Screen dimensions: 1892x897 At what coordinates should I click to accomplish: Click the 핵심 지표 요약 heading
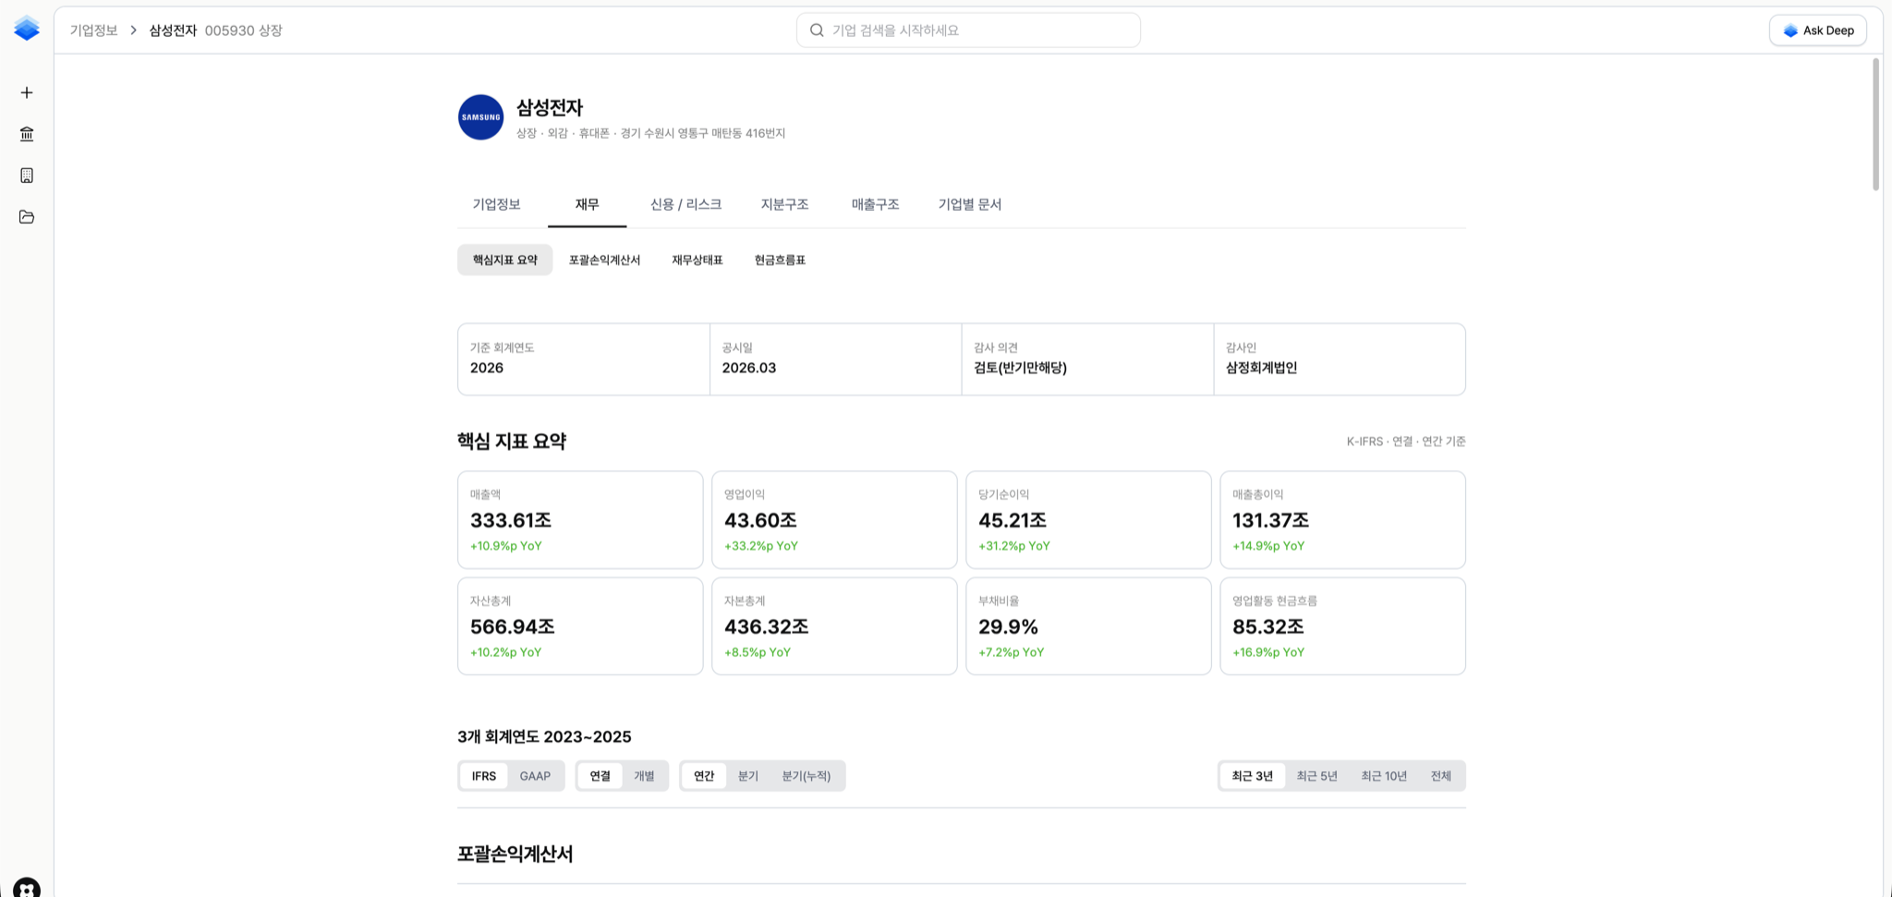512,442
